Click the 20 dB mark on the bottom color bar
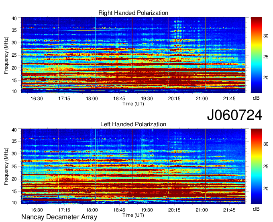 (x=266, y=189)
